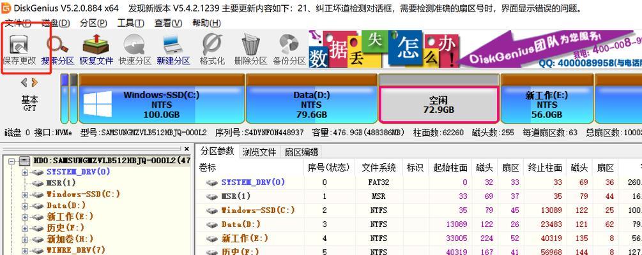Select the 删除分区 delete partition icon
The height and width of the screenshot is (255, 642).
tap(250, 50)
